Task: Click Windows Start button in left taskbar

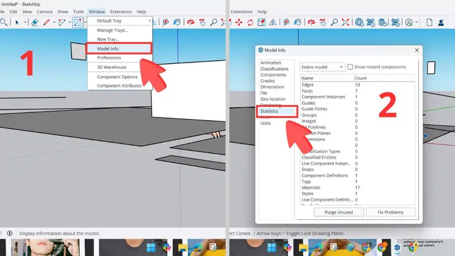Action: (151, 248)
